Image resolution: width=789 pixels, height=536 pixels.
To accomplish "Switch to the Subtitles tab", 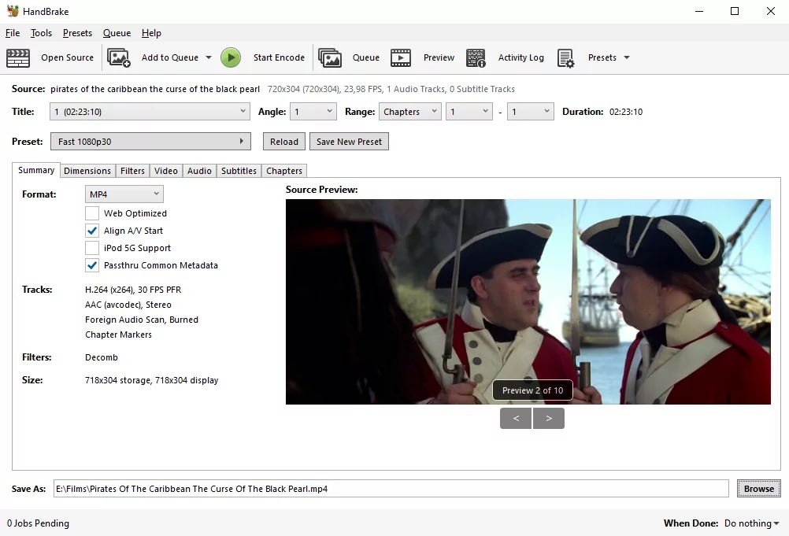I will point(239,171).
